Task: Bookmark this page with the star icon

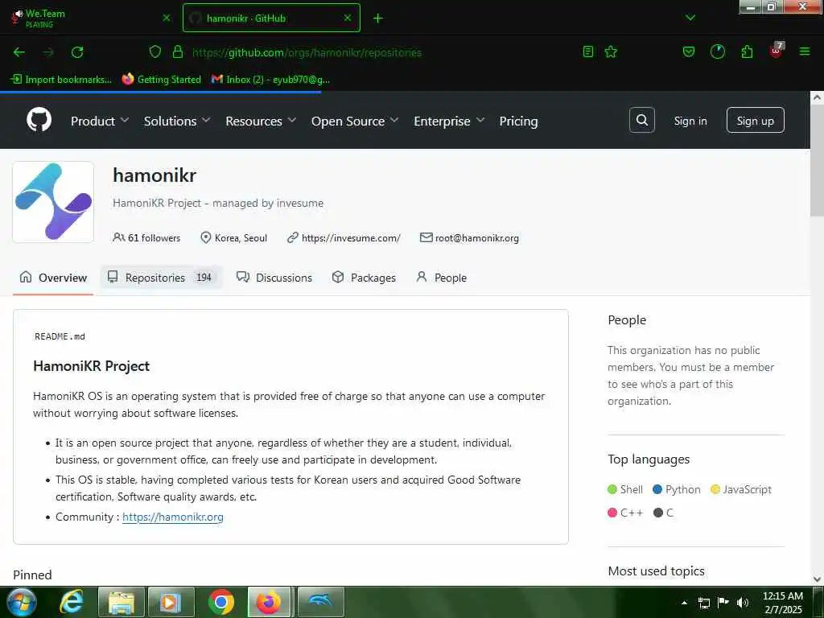Action: (611, 51)
